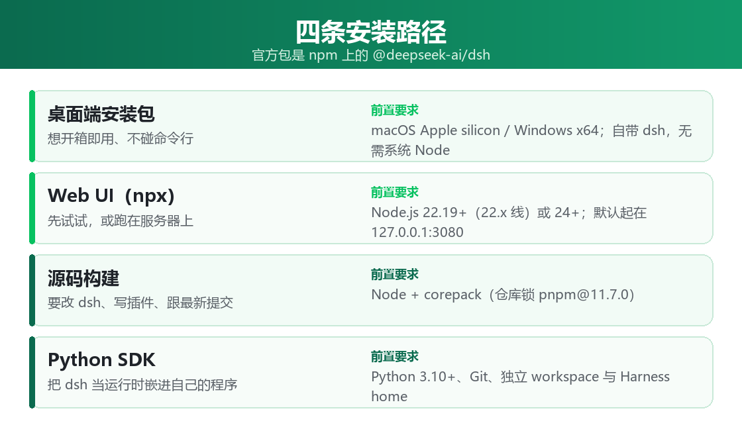The height and width of the screenshot is (429, 742).
Task: Click 把 dsh 当运行时嵌进自己的程序 description
Action: [142, 385]
